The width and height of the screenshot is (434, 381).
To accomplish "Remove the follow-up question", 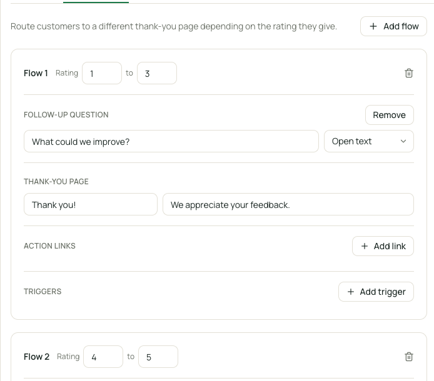I will coord(389,115).
